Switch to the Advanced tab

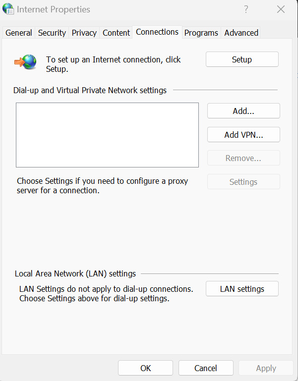coord(241,33)
